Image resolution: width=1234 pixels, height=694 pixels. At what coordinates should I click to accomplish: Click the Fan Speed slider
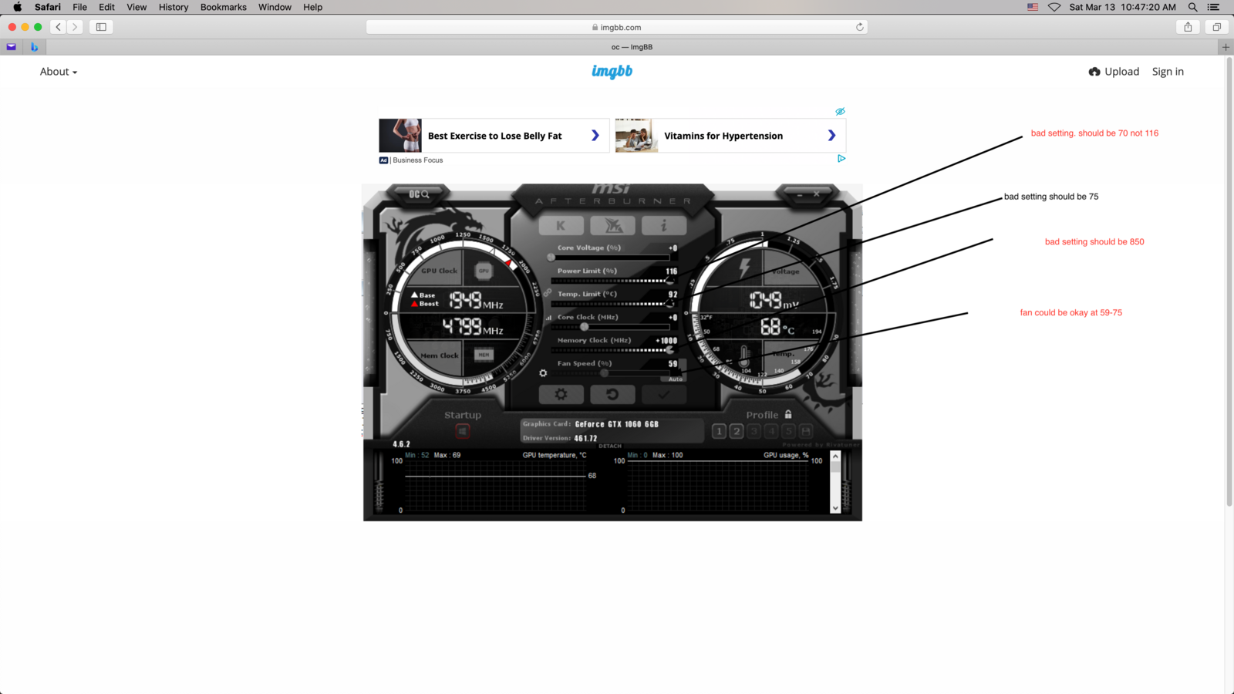609,373
